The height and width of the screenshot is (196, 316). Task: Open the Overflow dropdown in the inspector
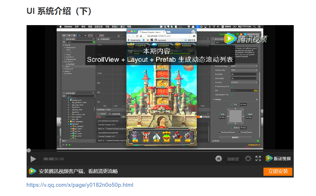point(244,83)
